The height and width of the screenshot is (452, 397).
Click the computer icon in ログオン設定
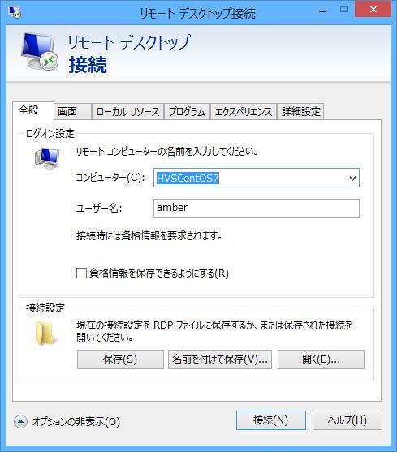pos(47,158)
